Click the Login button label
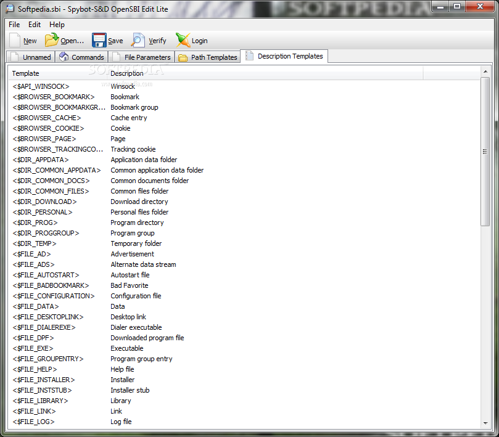 click(x=199, y=41)
